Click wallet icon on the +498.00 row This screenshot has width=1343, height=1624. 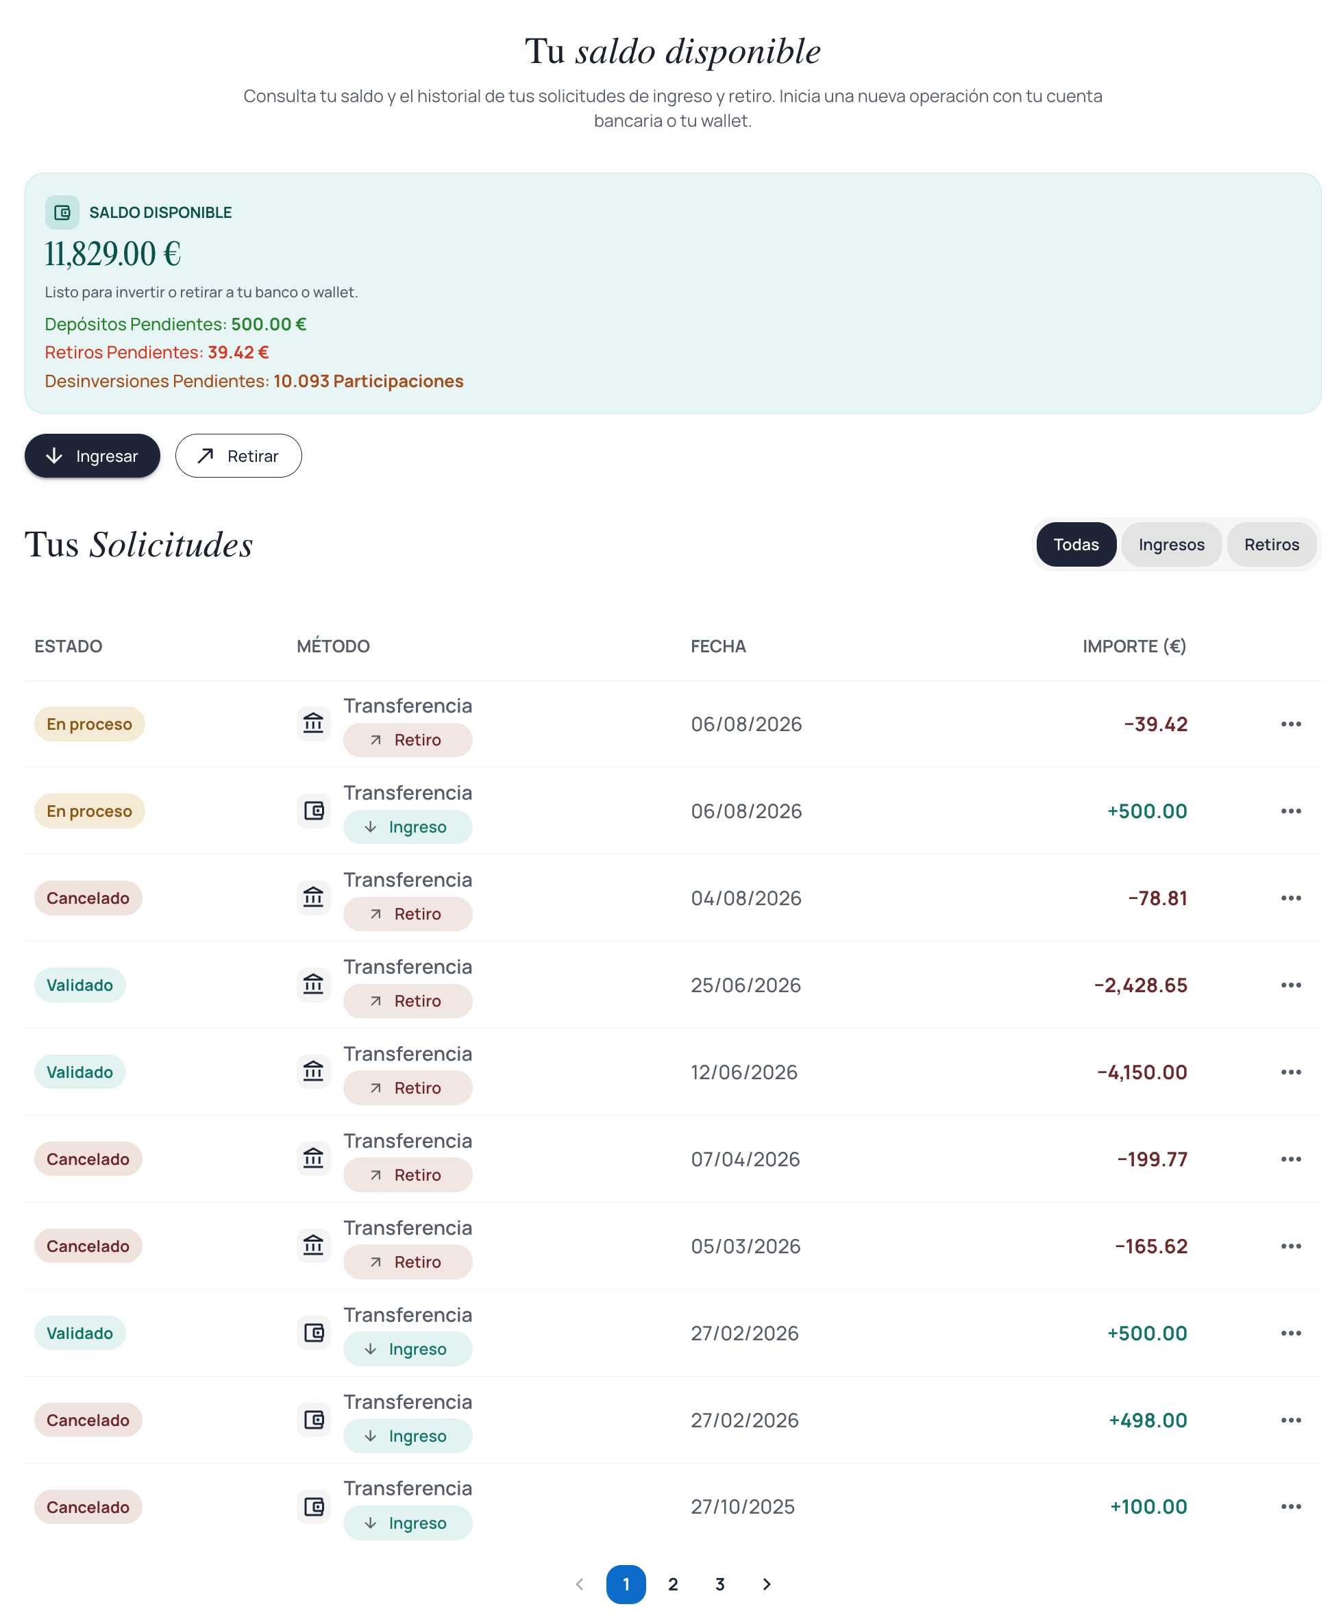pyautogui.click(x=313, y=1419)
